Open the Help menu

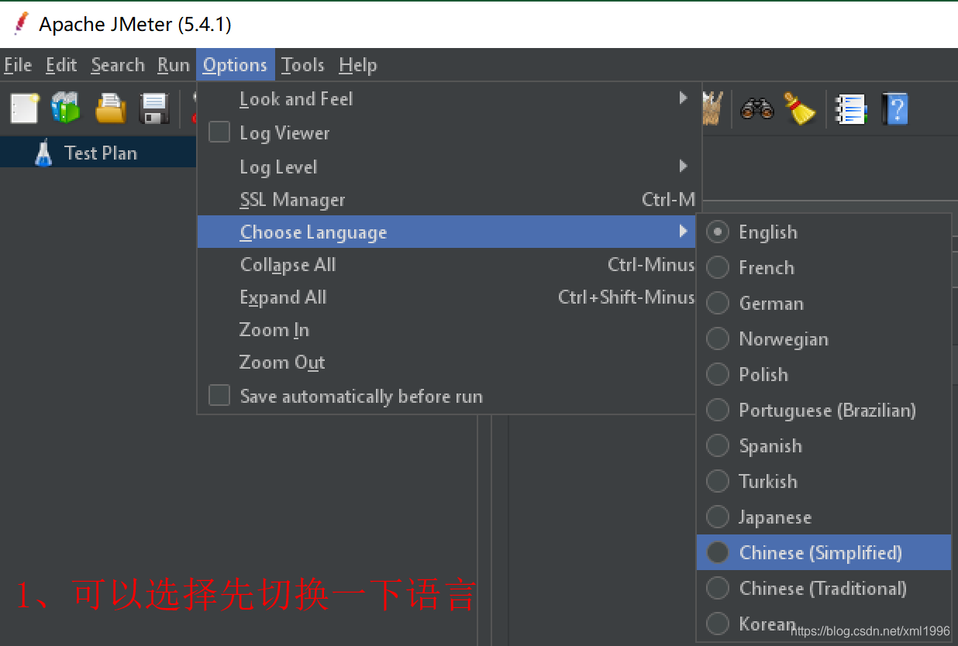pyautogui.click(x=357, y=65)
